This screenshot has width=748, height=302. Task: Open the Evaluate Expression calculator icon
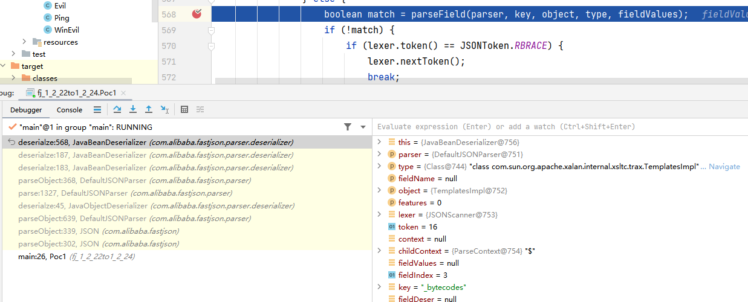pos(184,109)
